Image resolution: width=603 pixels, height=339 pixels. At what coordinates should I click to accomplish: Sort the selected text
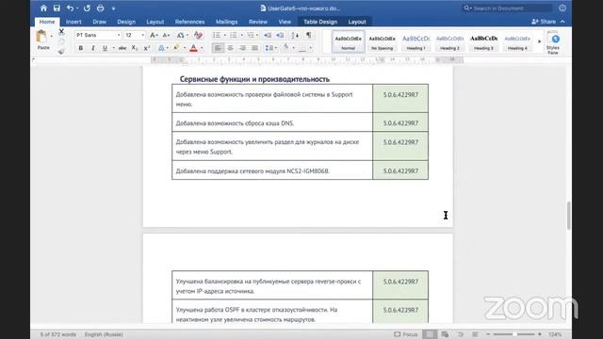pyautogui.click(x=295, y=36)
